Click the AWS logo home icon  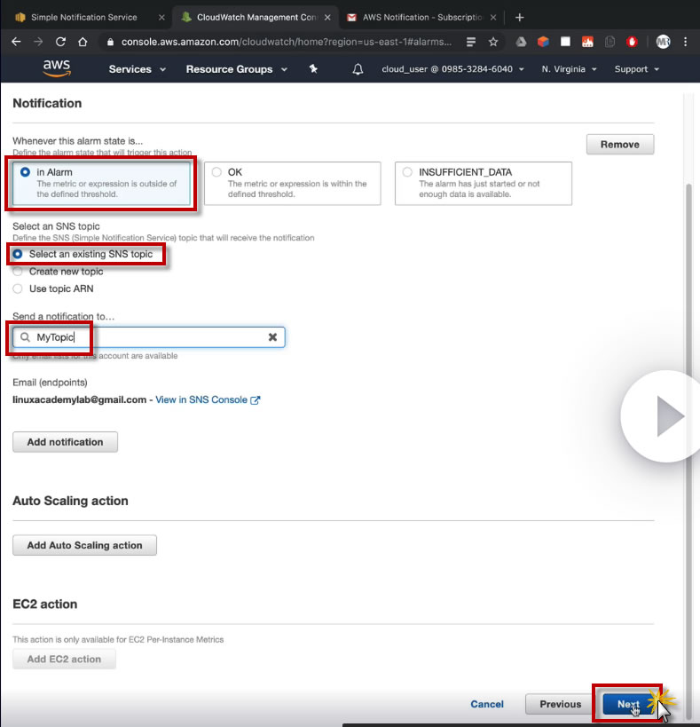point(57,68)
